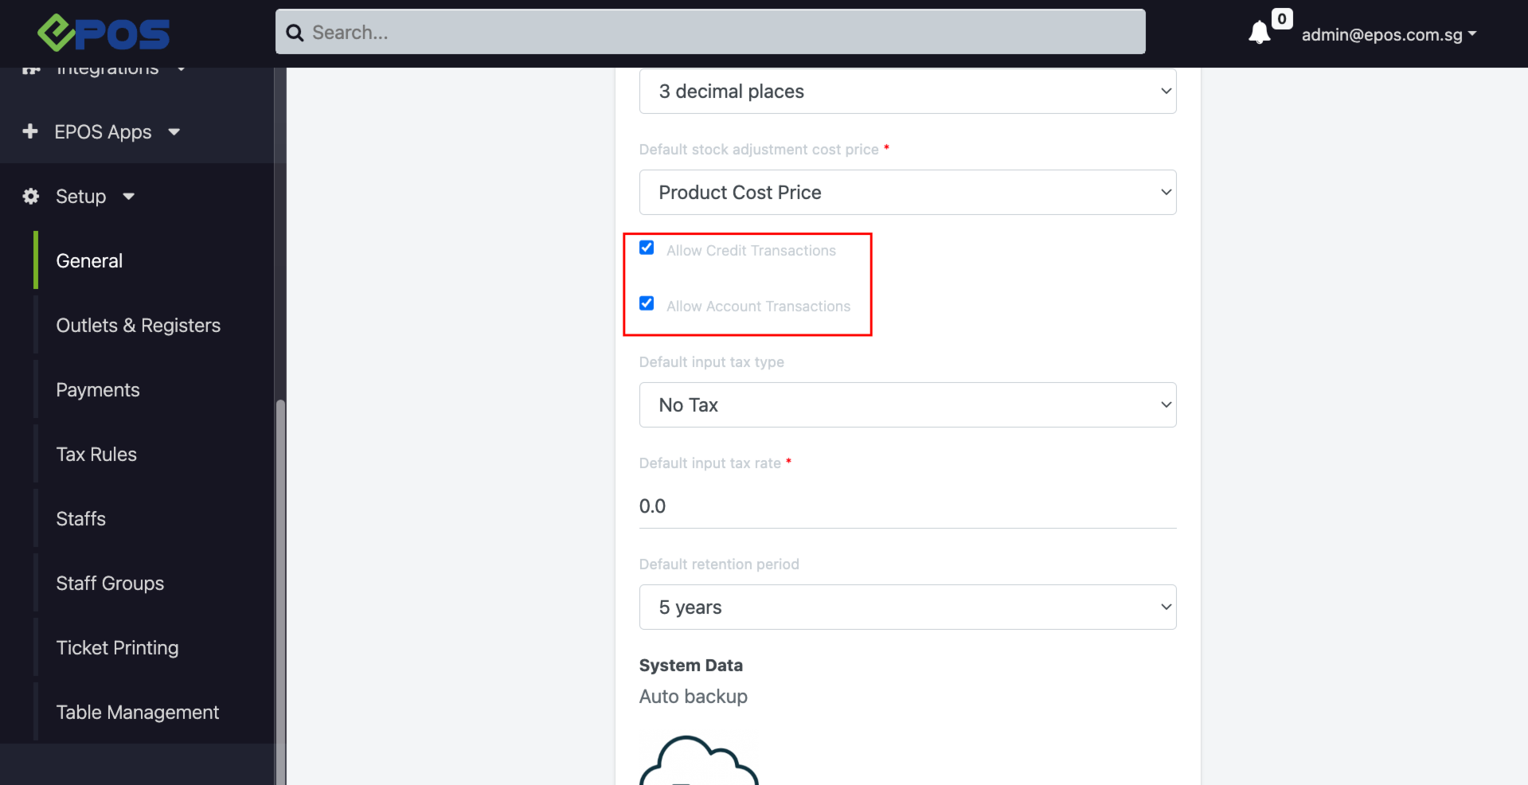
Task: Open the default input tax type dropdown
Action: pyautogui.click(x=907, y=405)
